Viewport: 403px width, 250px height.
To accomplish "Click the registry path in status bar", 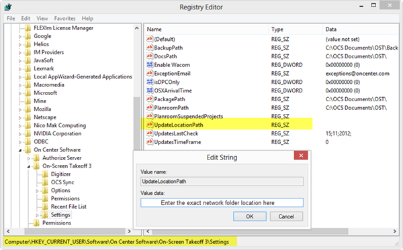I will [117, 242].
